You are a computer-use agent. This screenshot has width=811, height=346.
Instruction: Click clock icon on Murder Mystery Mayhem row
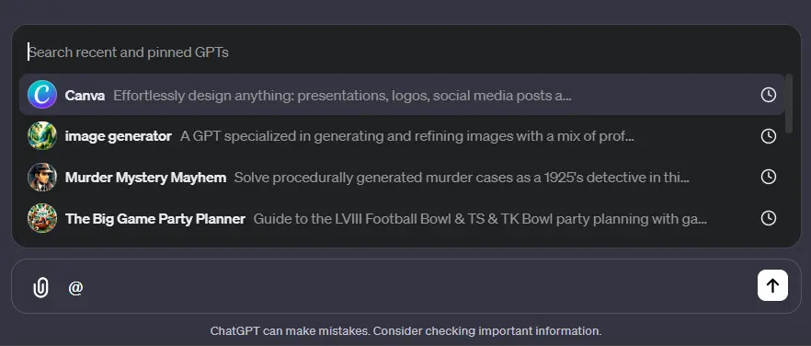[769, 178]
